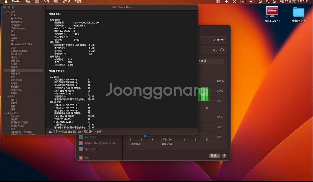Open Control Center from menu bar
Image resolution: width=313 pixels, height=182 pixels.
pyautogui.click(x=275, y=1)
